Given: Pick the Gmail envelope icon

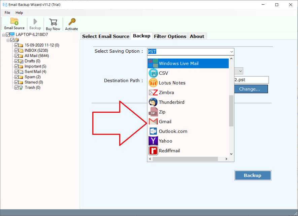Looking at the screenshot, I should 153,121.
